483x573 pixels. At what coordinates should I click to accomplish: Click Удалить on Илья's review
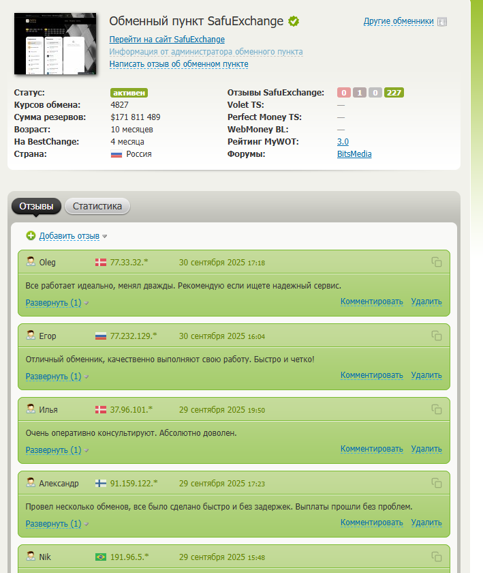[426, 449]
